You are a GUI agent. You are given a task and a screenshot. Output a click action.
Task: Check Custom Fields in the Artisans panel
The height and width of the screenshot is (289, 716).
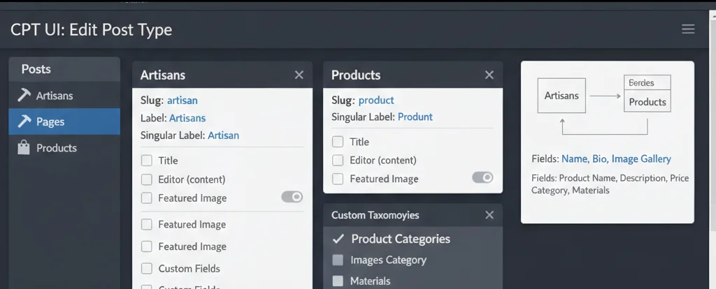coord(147,269)
